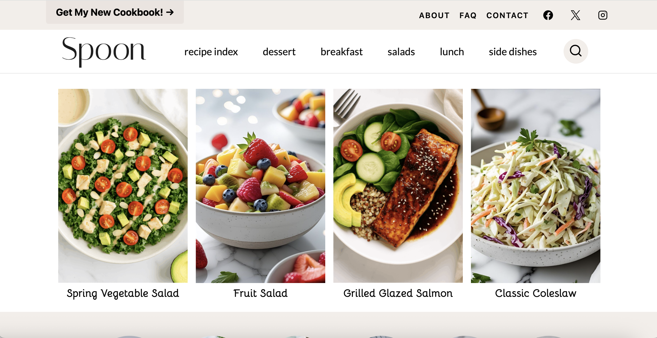Select the salads menu item
Image resolution: width=657 pixels, height=338 pixels.
point(401,52)
